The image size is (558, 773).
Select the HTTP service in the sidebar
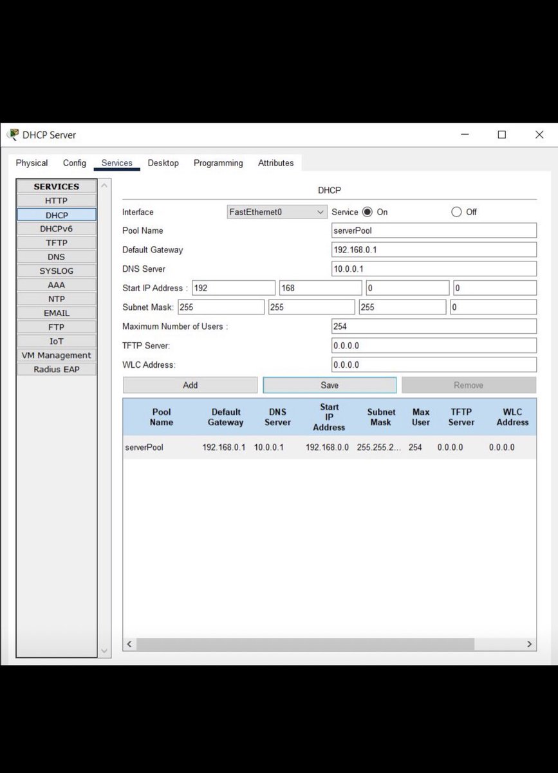[56, 200]
